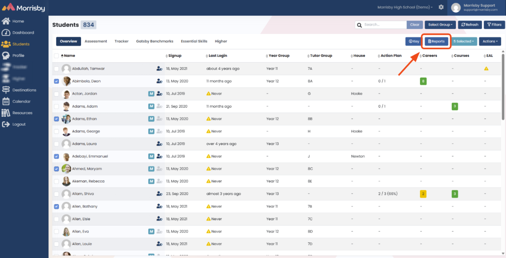Image resolution: width=506 pixels, height=258 pixels.
Task: Uncheck the box for Ahmed, Maryam
Action: click(x=56, y=169)
